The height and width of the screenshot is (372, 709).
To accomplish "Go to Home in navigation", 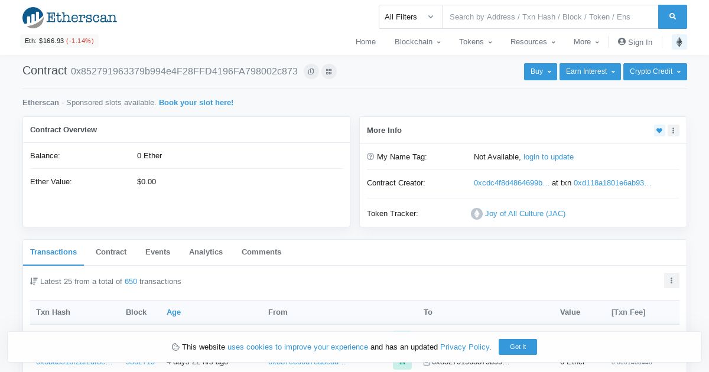I will [x=366, y=42].
